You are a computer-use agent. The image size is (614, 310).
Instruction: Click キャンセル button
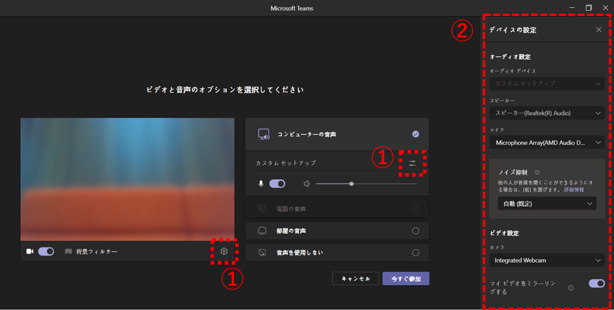355,279
